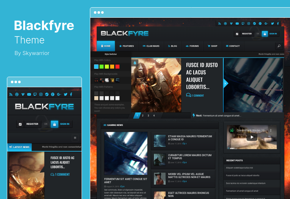Open the Etiam Massa Mauris Fermentum article
This screenshot has width=290, height=199.
(190, 138)
